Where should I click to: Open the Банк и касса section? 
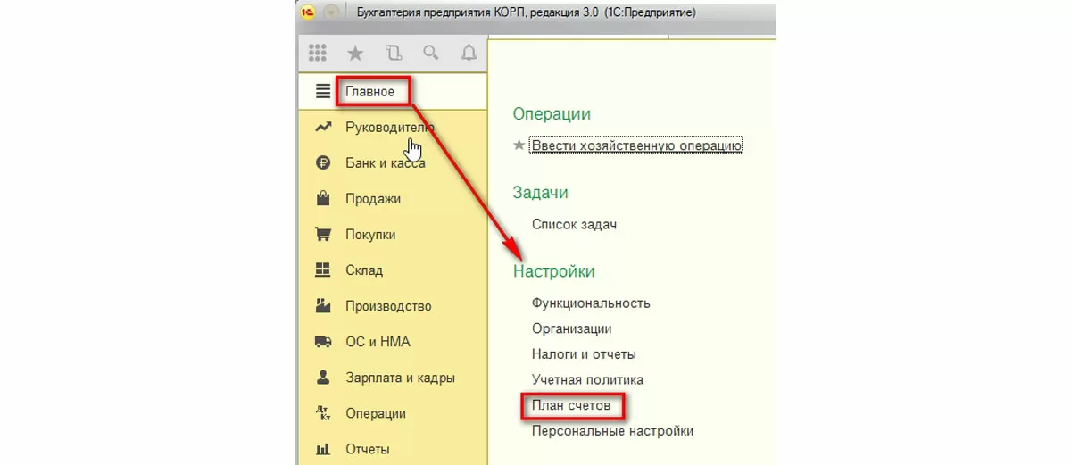coord(385,163)
